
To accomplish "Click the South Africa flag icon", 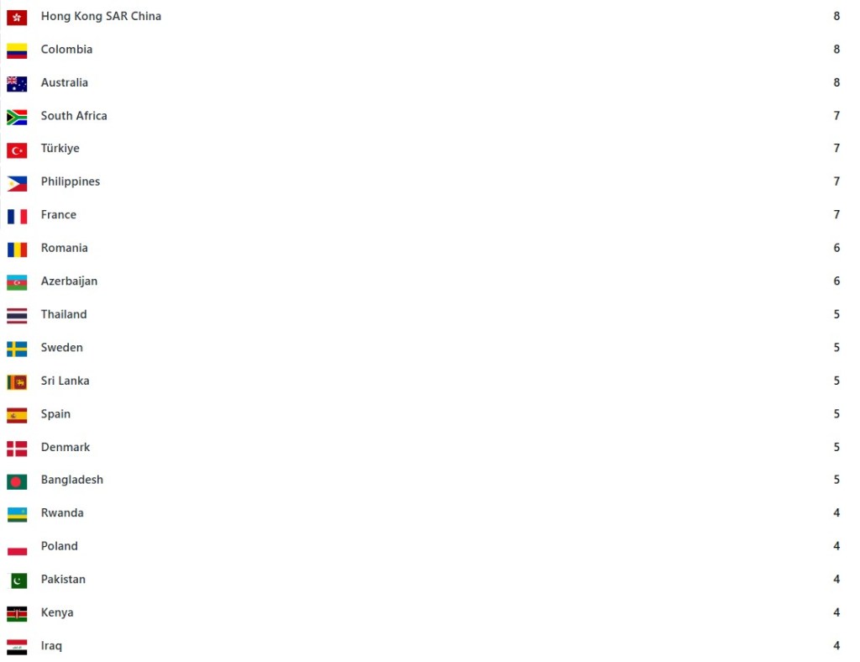I will tap(17, 118).
